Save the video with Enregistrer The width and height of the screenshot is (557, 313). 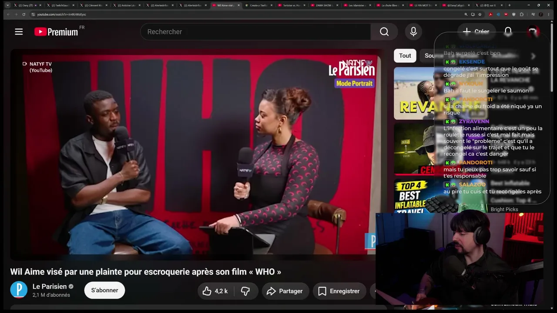(339, 291)
